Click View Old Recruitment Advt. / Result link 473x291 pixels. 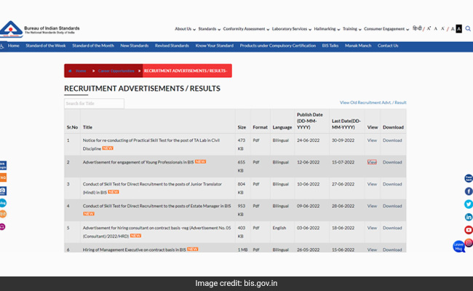click(373, 103)
